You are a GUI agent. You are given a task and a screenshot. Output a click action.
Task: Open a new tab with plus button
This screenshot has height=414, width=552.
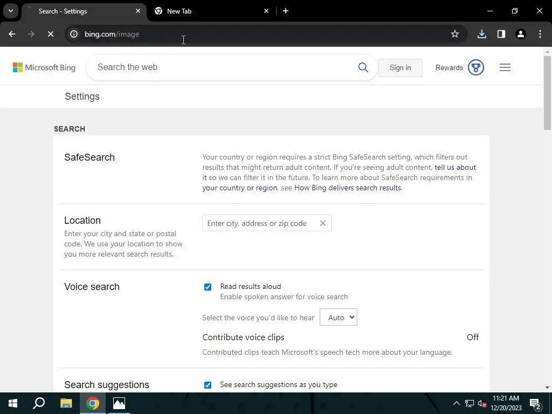point(286,11)
